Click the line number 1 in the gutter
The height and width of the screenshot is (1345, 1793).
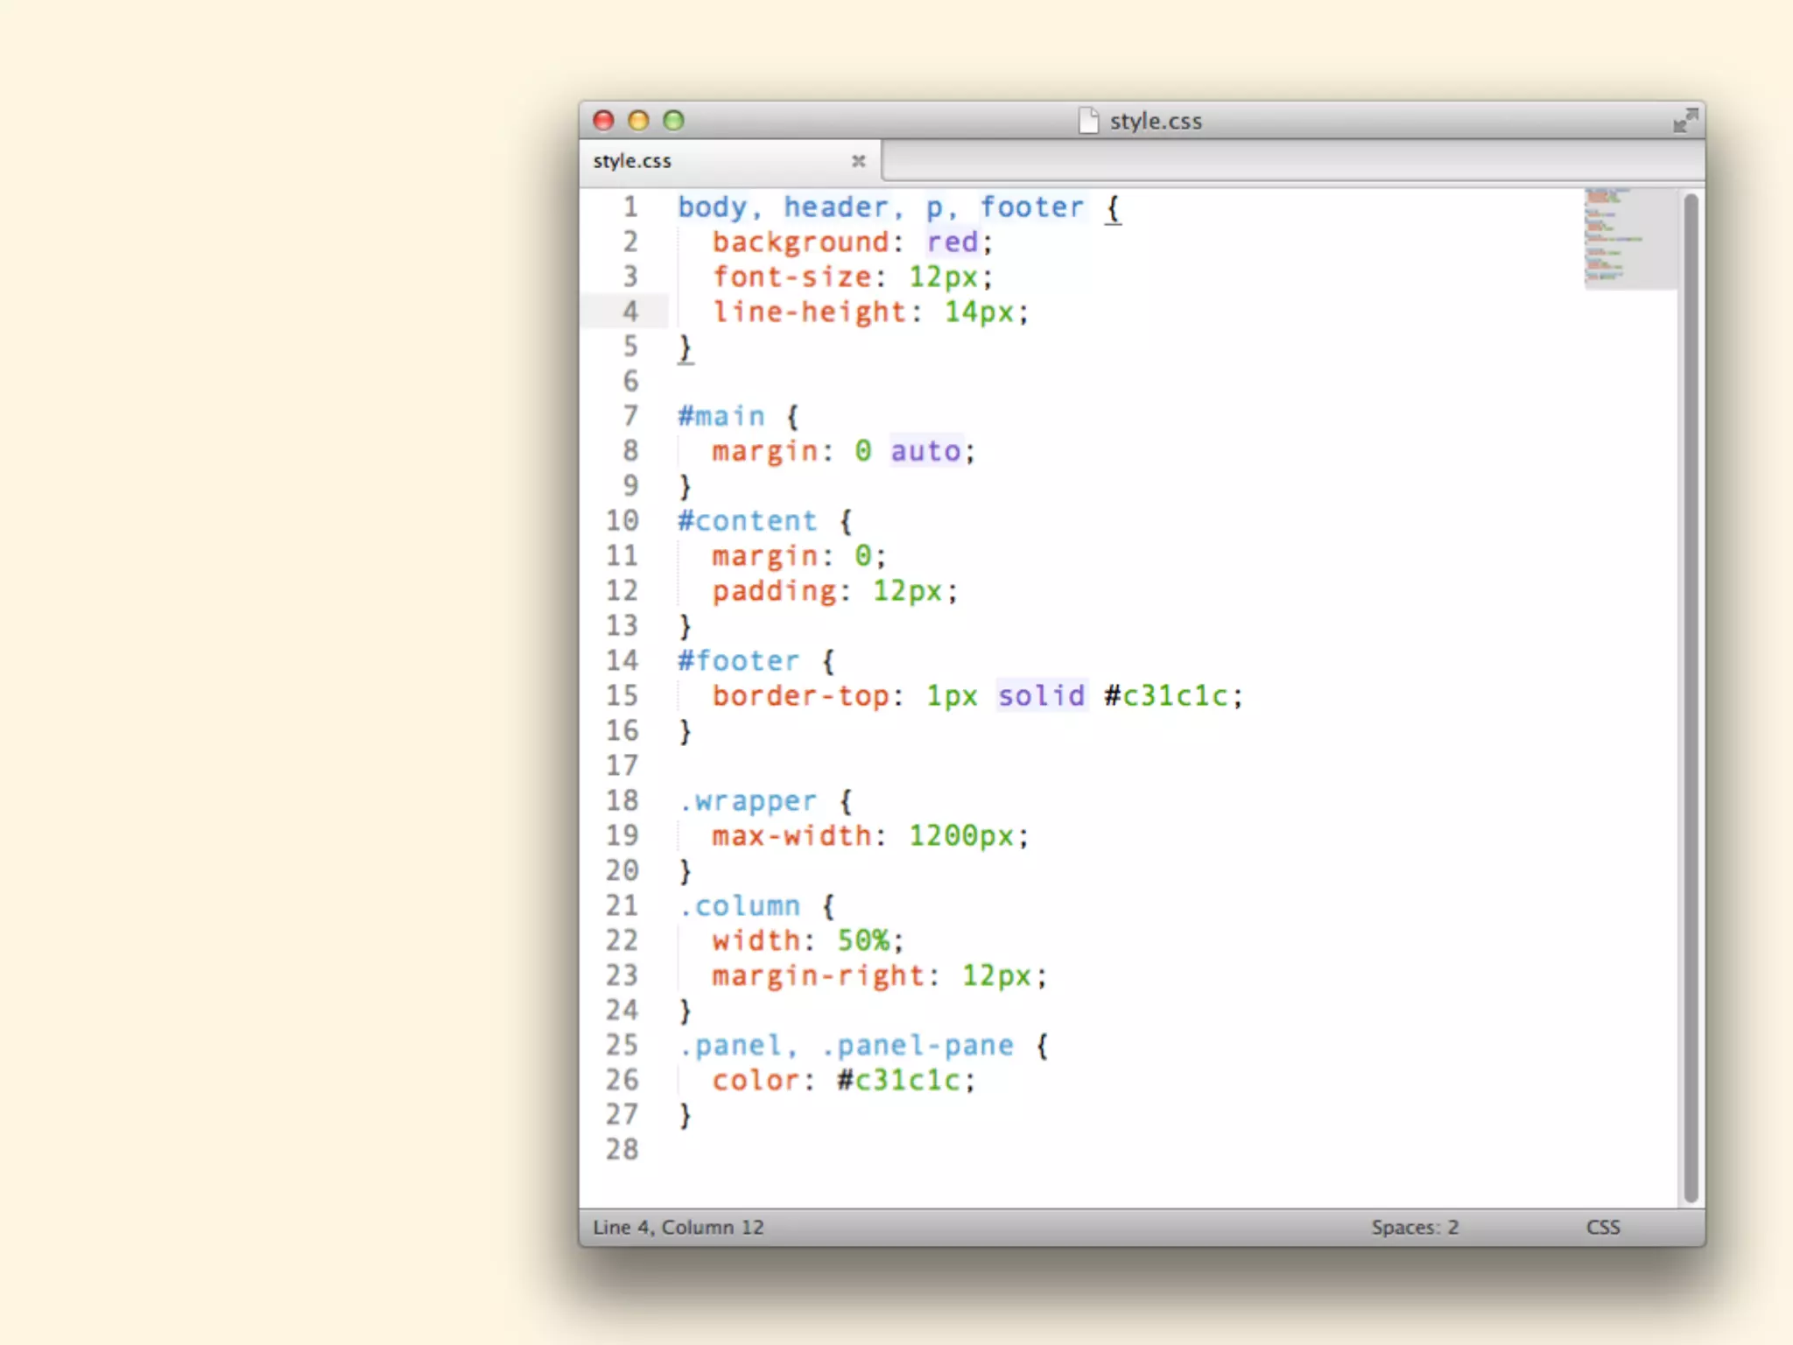pyautogui.click(x=630, y=207)
